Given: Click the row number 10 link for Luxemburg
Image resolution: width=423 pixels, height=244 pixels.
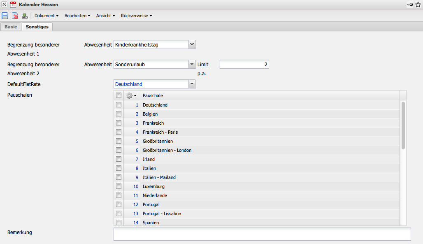Looking at the screenshot, I should click(136, 186).
